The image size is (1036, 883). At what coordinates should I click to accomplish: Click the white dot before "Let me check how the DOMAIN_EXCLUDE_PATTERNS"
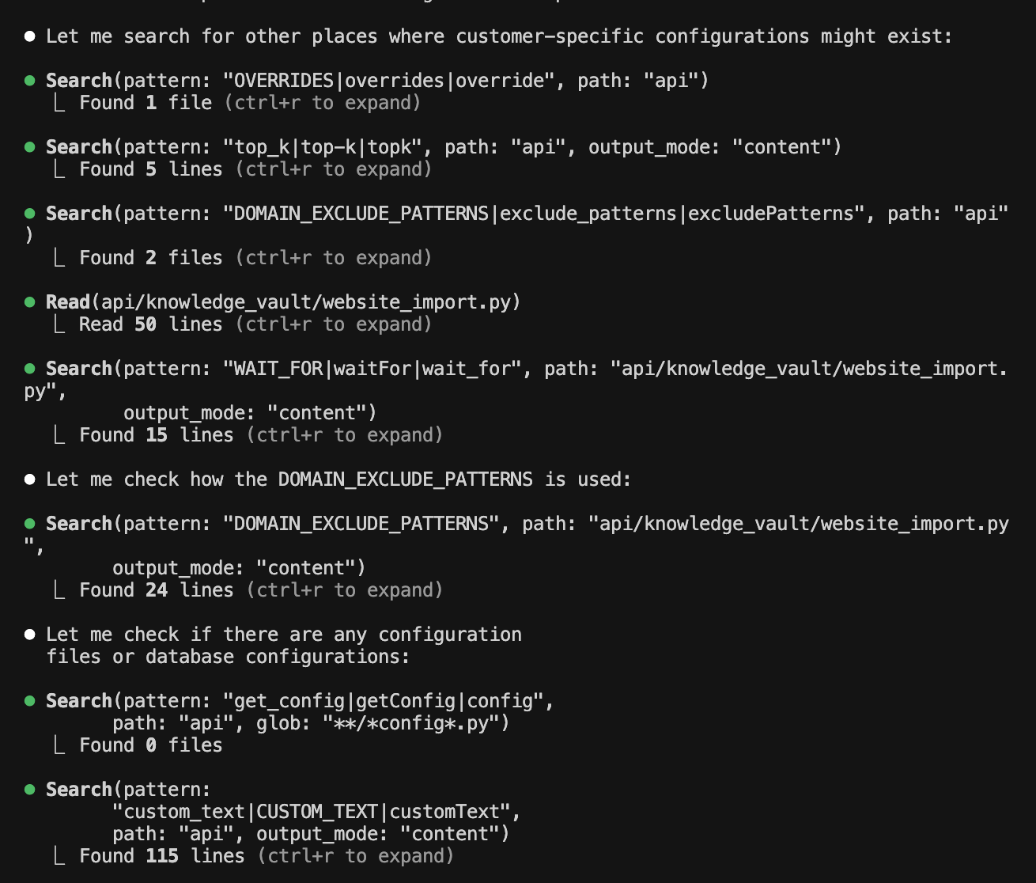click(x=30, y=479)
